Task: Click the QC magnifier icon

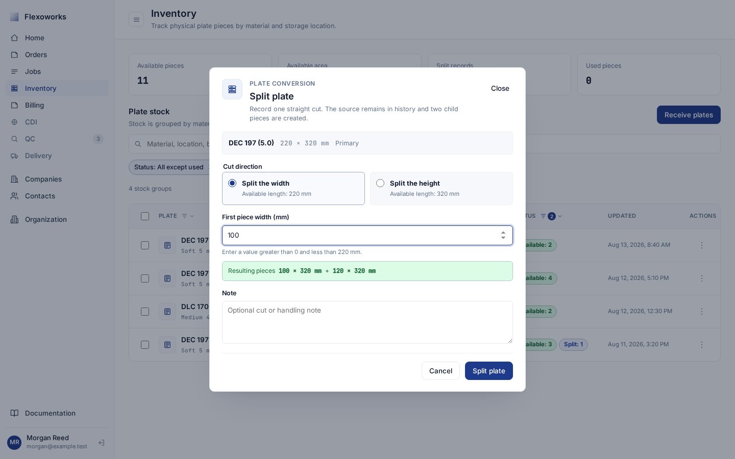Action: click(x=14, y=139)
